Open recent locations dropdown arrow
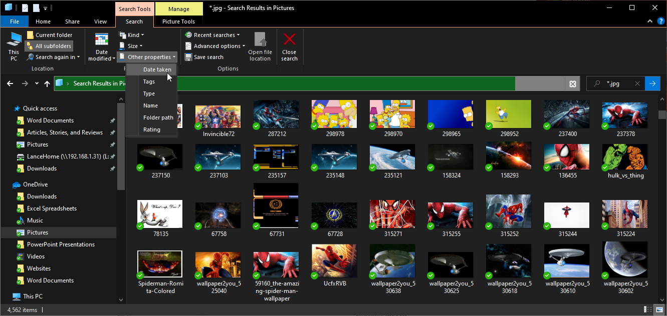 37,83
